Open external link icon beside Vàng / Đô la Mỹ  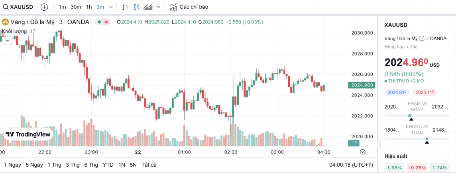tap(422, 38)
